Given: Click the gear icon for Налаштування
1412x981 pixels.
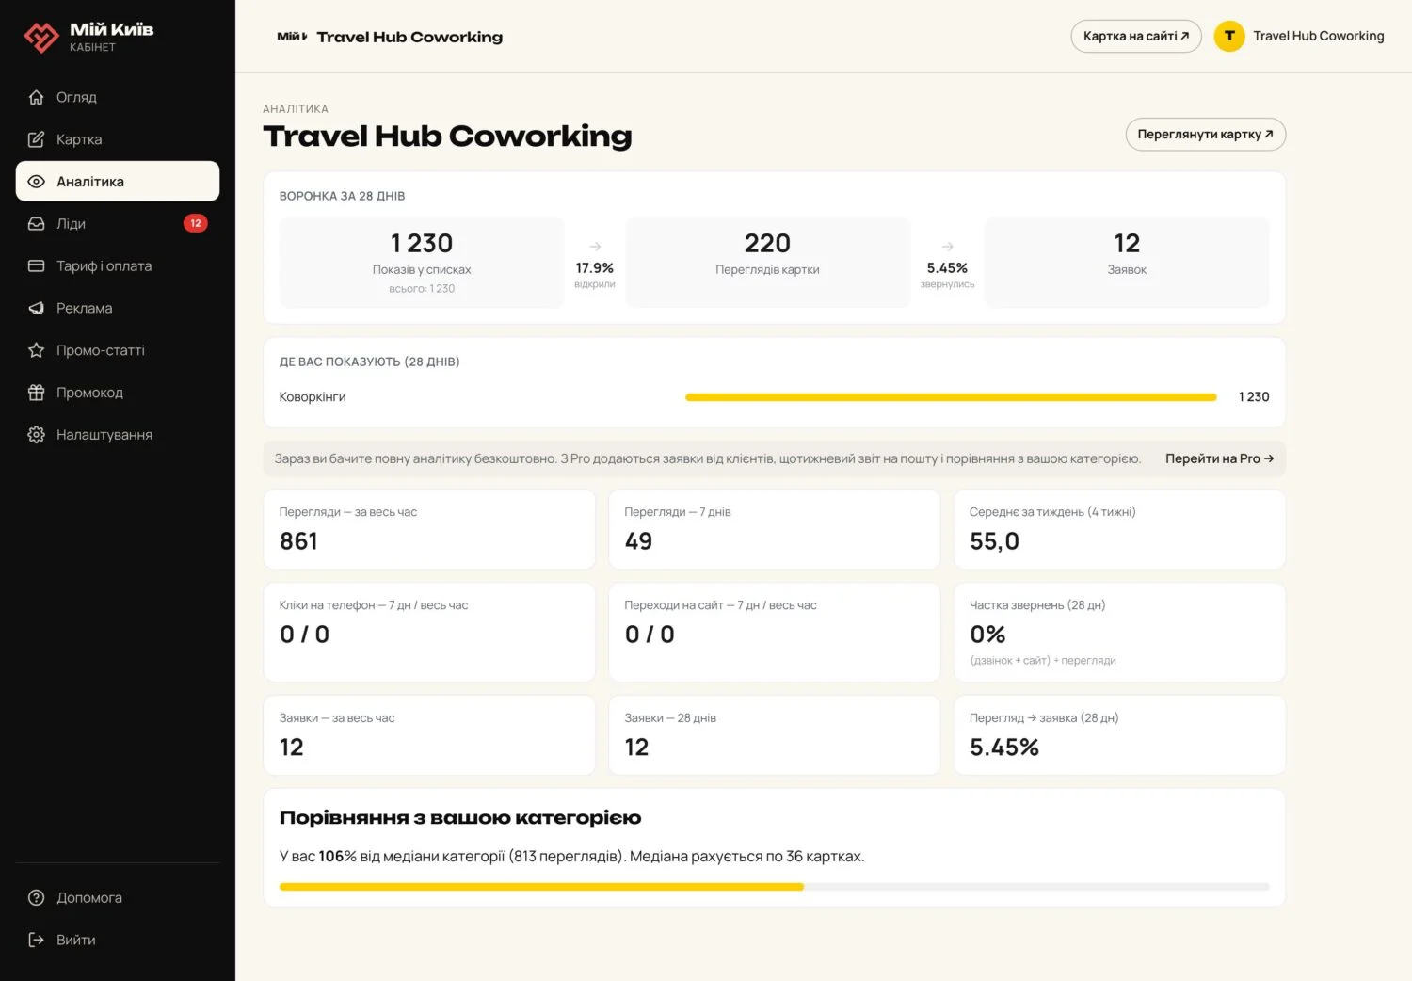Looking at the screenshot, I should coord(36,435).
